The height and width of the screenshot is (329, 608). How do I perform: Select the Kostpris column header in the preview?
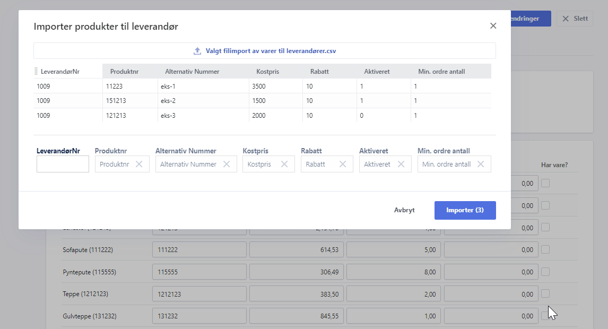point(267,72)
